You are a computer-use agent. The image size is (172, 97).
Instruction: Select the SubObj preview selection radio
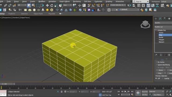tap(163, 78)
